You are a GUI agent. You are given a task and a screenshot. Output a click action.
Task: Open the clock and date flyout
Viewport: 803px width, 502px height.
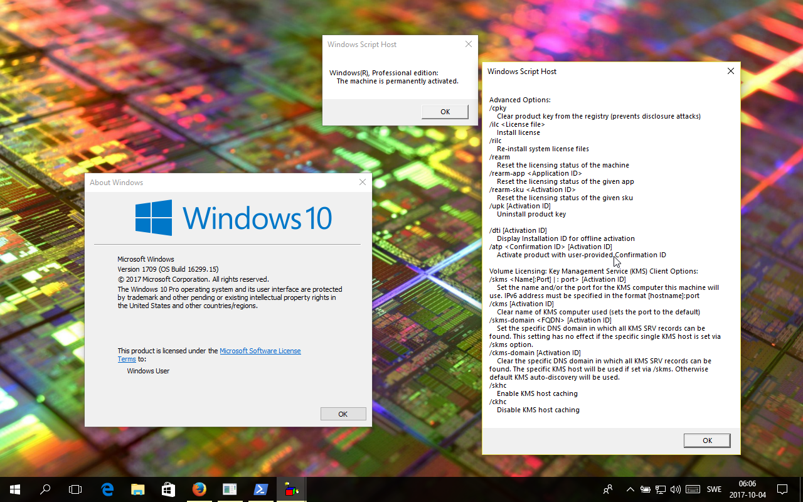[747, 489]
